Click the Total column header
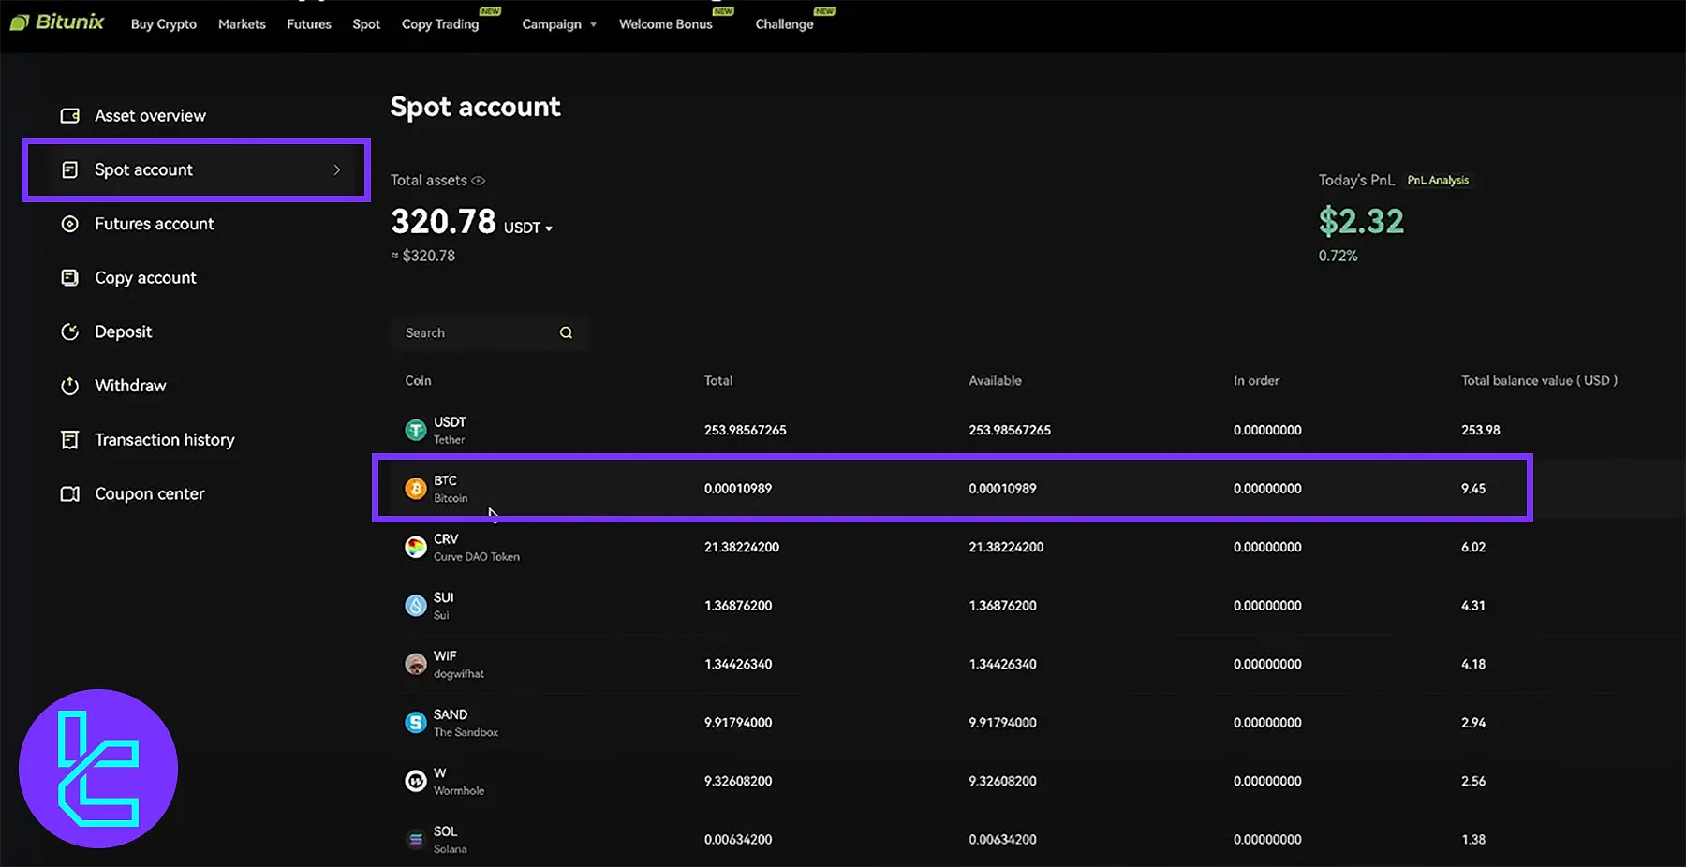1686x867 pixels. point(718,380)
